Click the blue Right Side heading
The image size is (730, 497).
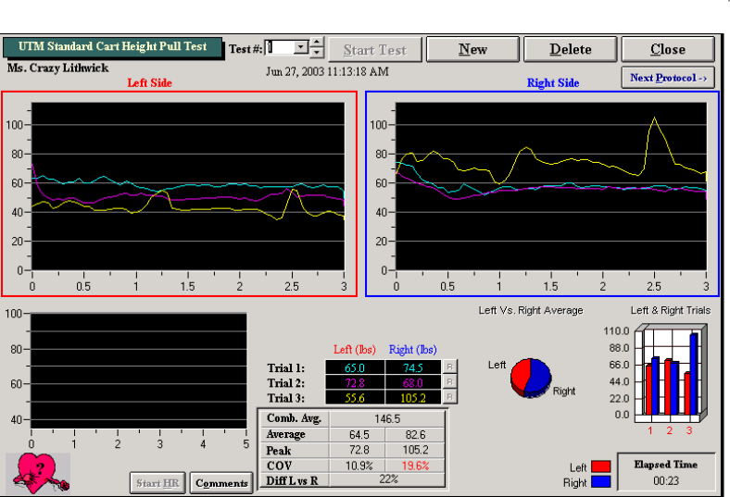(x=553, y=82)
